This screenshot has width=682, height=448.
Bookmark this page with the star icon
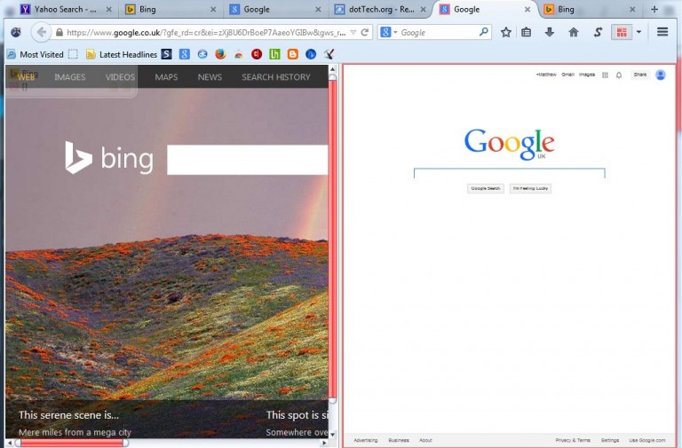pyautogui.click(x=506, y=32)
